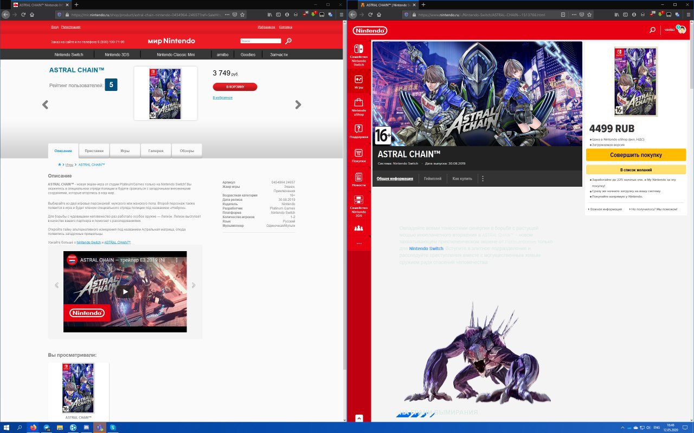The height and width of the screenshot is (433, 694).
Task: Open new tab in the left Firefox window
Action: tap(76, 4)
